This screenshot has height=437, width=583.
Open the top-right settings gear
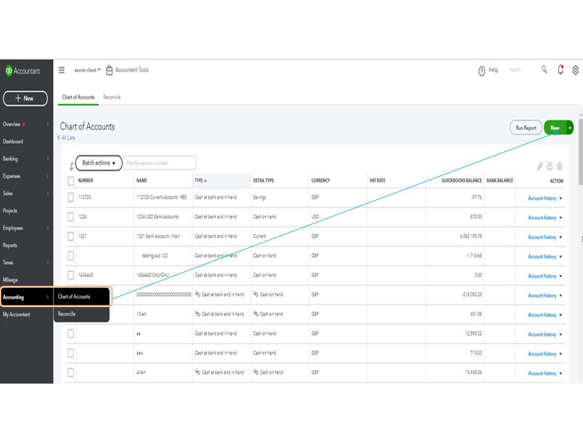click(x=575, y=70)
